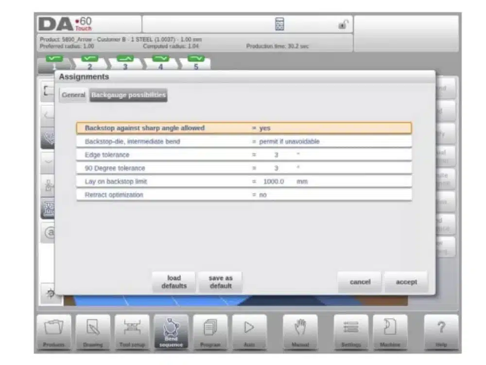Select bend step tab 5

click(x=196, y=64)
